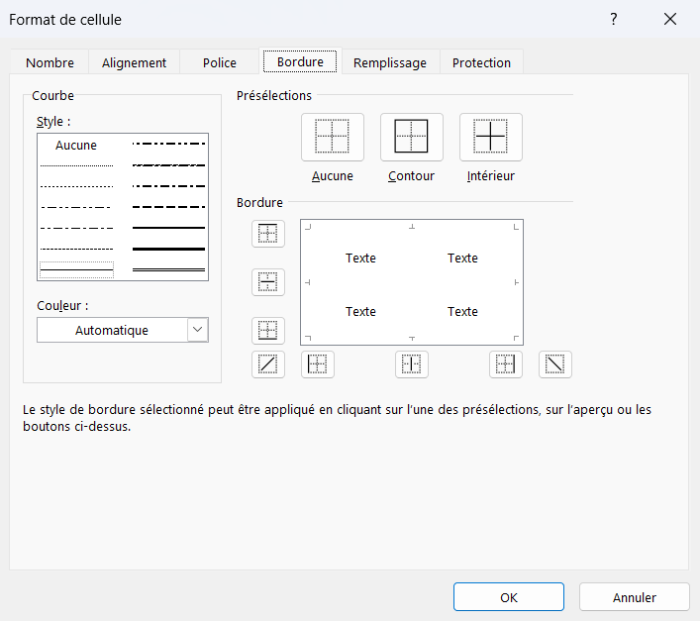Viewport: 700px width, 621px height.
Task: Toggle the top border button
Action: click(x=268, y=234)
